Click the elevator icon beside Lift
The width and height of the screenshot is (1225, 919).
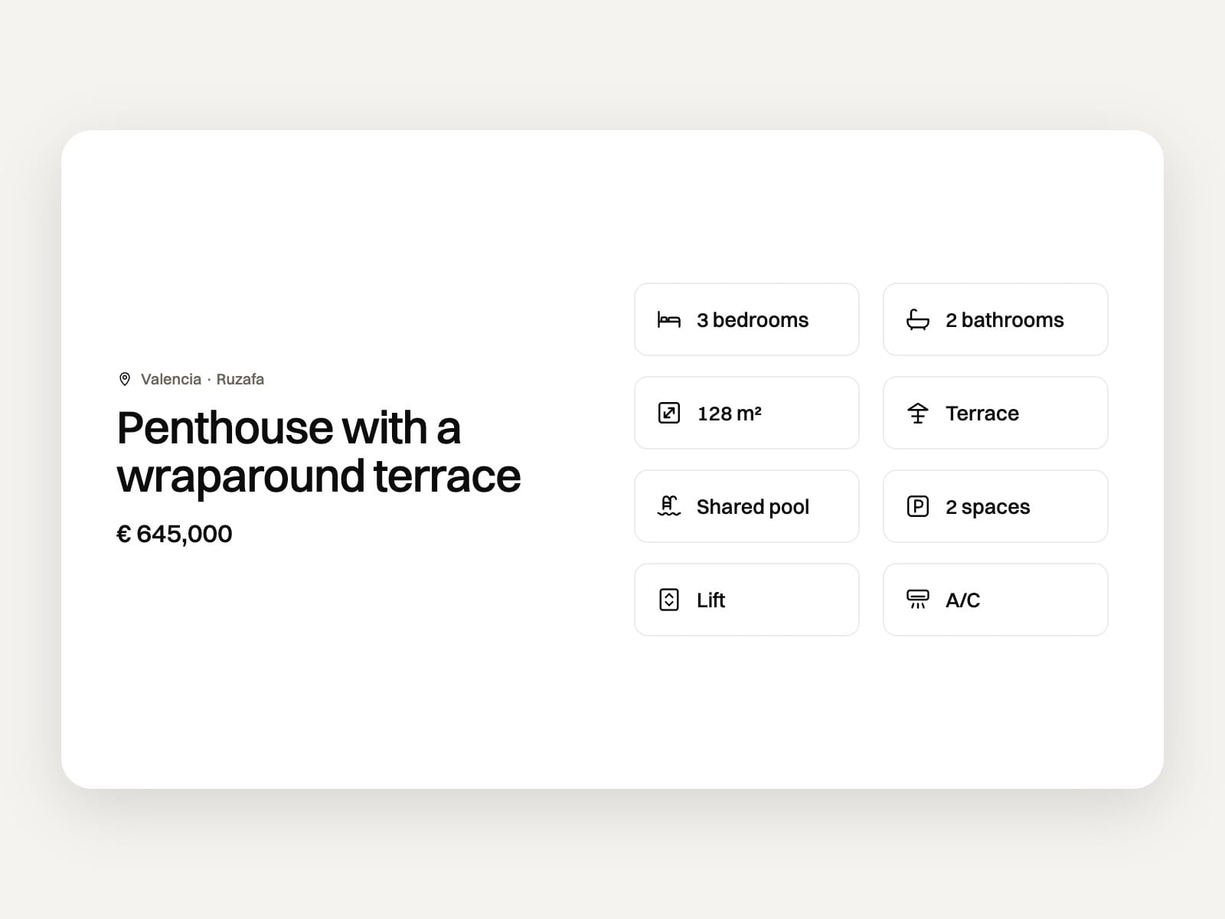[668, 600]
